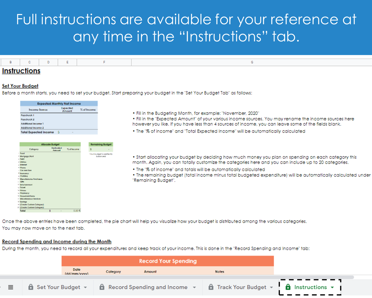Expand the Set Your Budget tab dropdown arrow

(85, 287)
